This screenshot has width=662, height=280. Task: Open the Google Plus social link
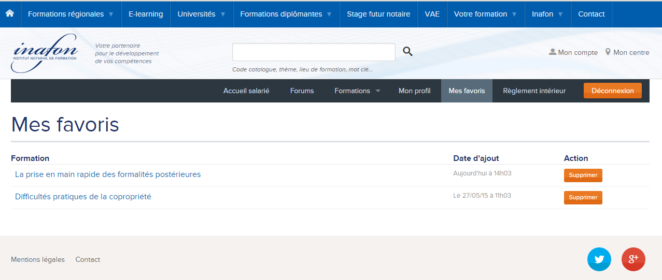(x=633, y=259)
